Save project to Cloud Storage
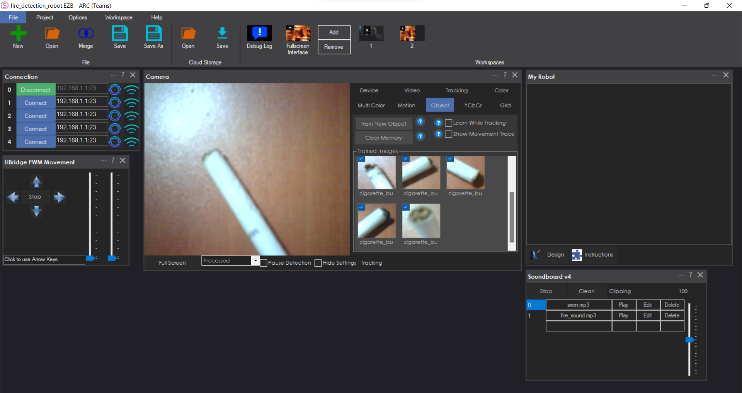The width and height of the screenshot is (742, 393). [222, 37]
